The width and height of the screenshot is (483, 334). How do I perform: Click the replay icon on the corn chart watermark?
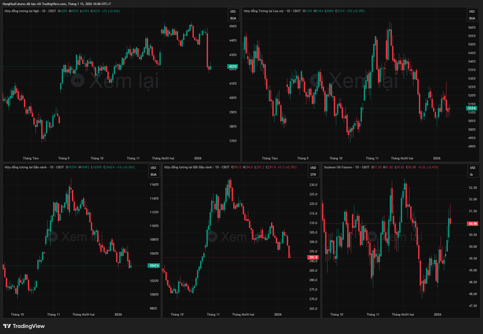pos(78,80)
